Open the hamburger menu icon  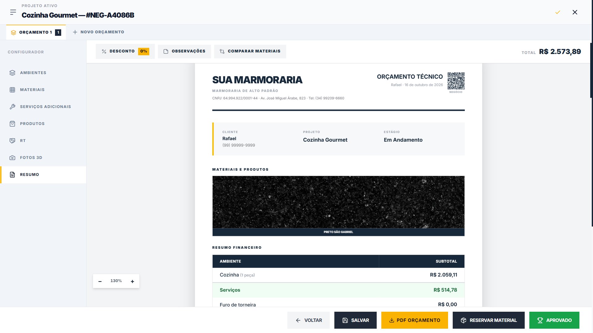pyautogui.click(x=13, y=12)
